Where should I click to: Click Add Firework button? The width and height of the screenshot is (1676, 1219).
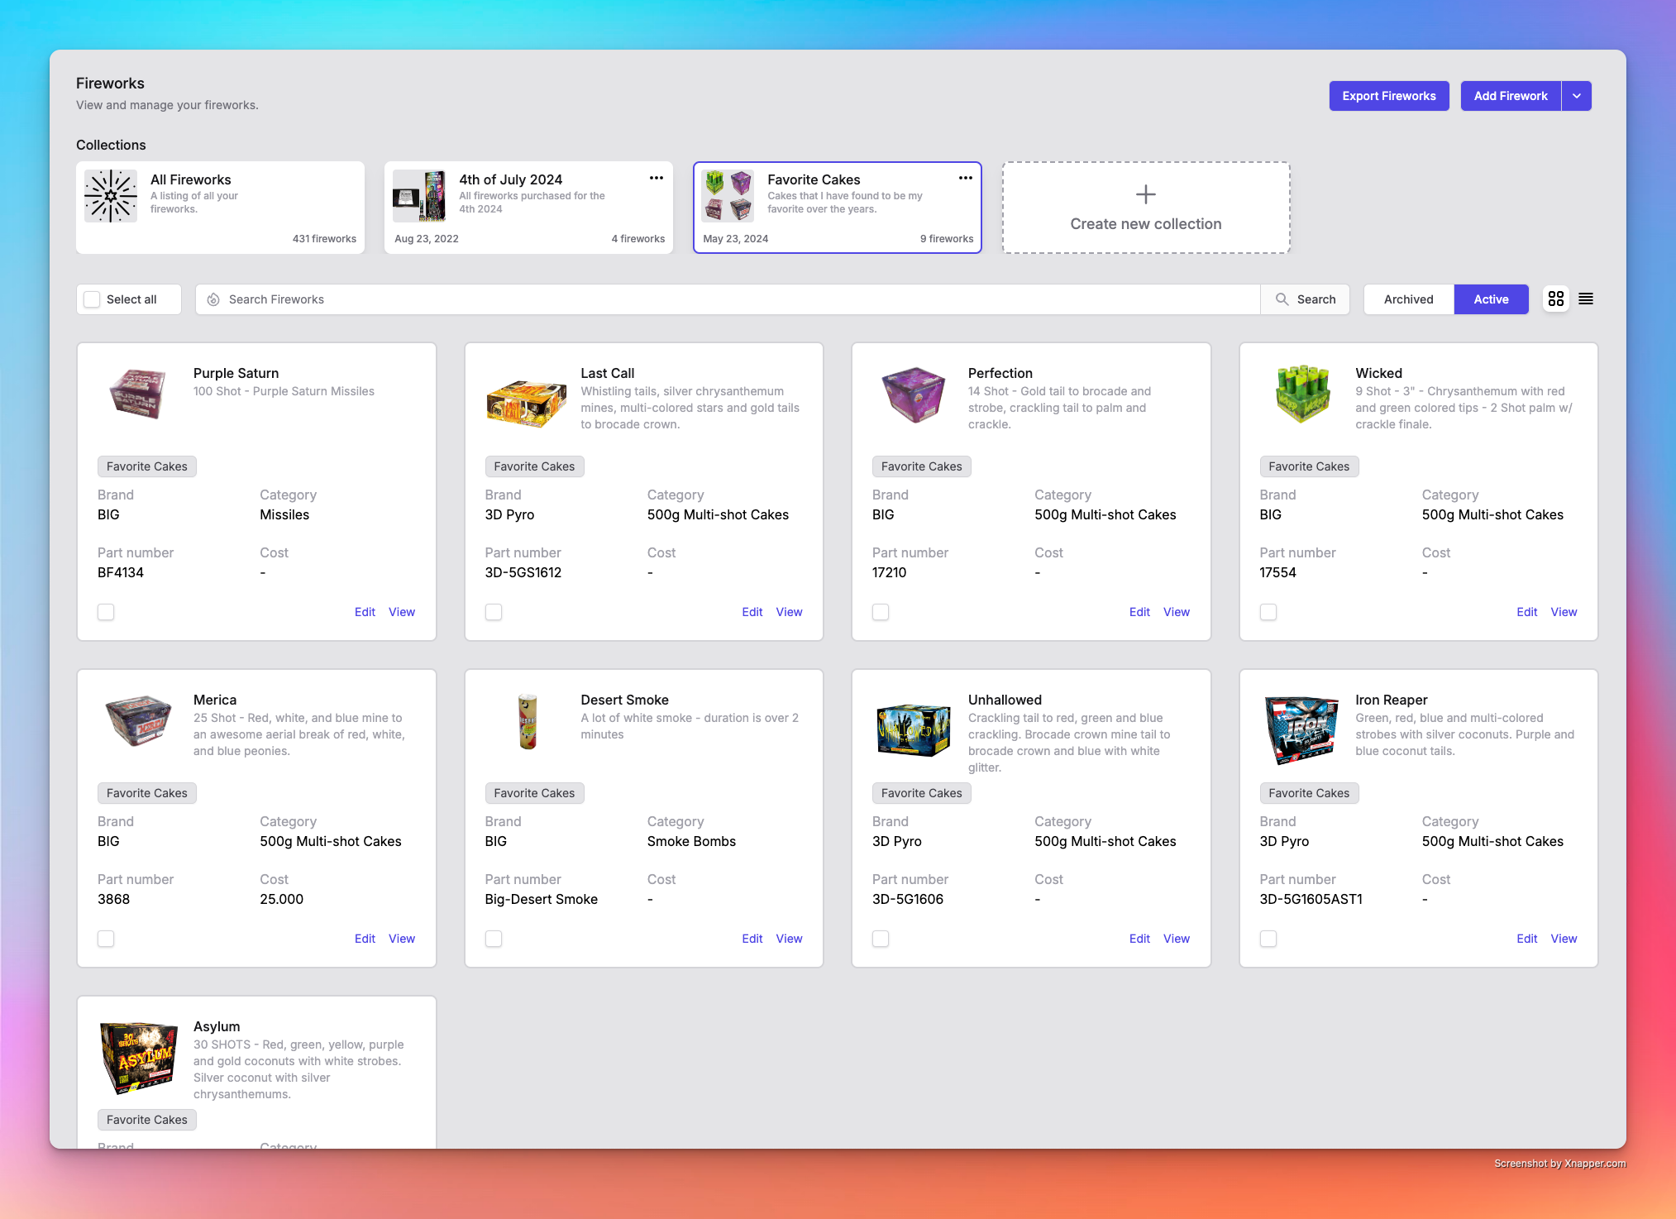click(x=1511, y=96)
